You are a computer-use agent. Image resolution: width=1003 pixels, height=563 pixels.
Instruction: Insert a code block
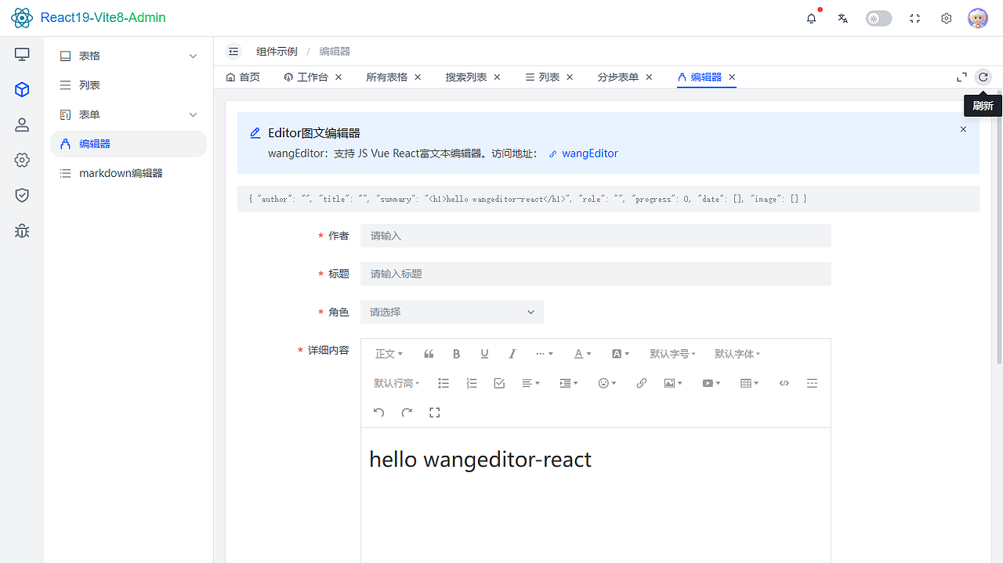[x=784, y=383]
